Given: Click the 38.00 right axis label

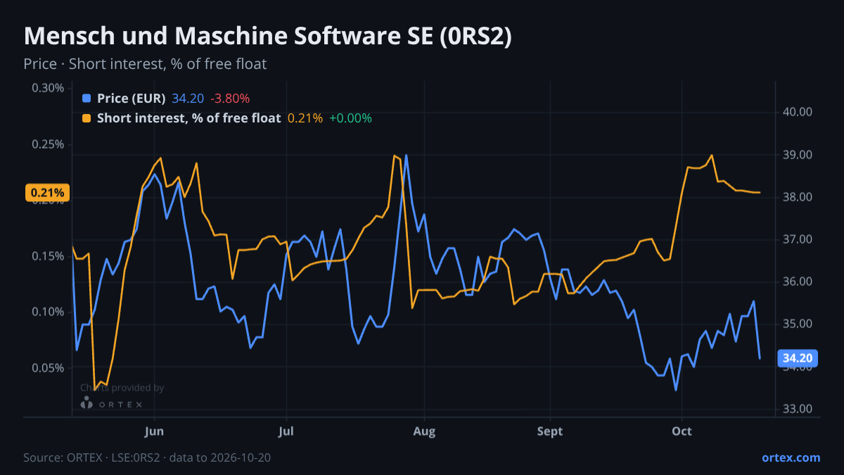Looking at the screenshot, I should 798,197.
